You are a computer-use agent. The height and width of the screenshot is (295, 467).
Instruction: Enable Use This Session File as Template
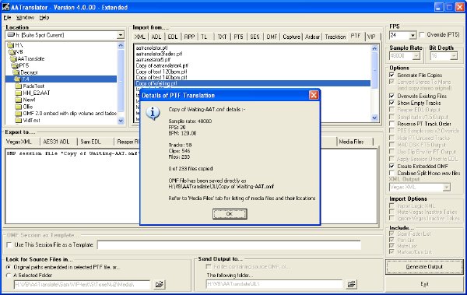click(x=9, y=245)
